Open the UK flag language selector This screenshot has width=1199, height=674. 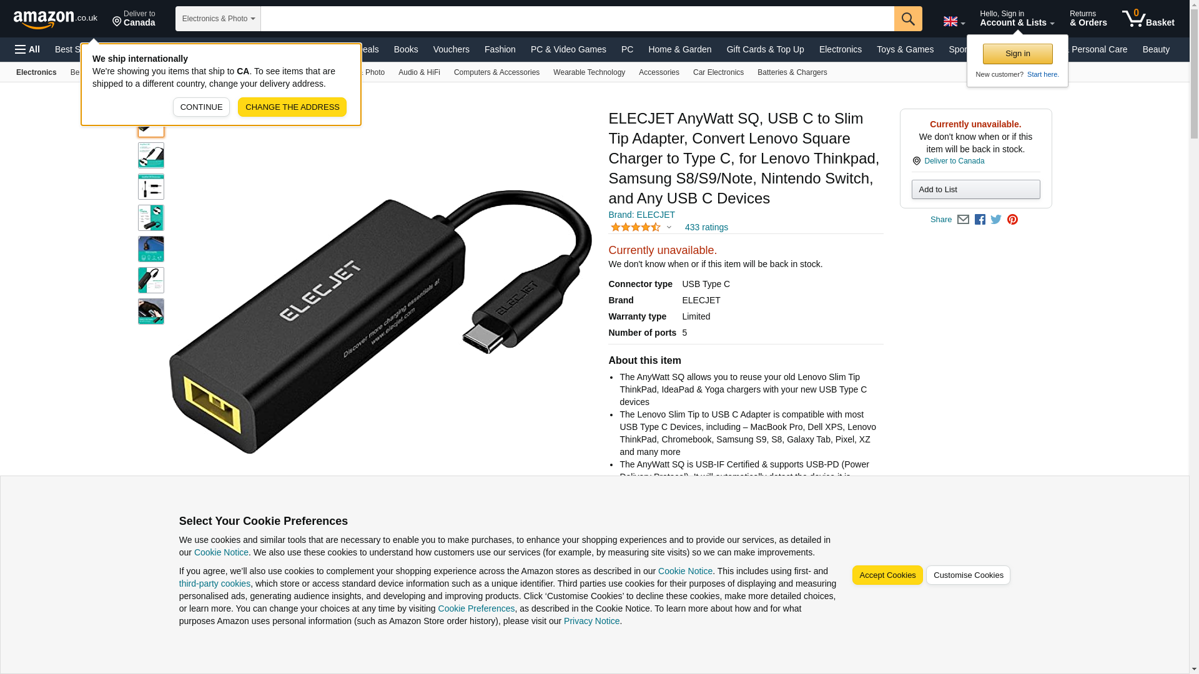pyautogui.click(x=954, y=21)
